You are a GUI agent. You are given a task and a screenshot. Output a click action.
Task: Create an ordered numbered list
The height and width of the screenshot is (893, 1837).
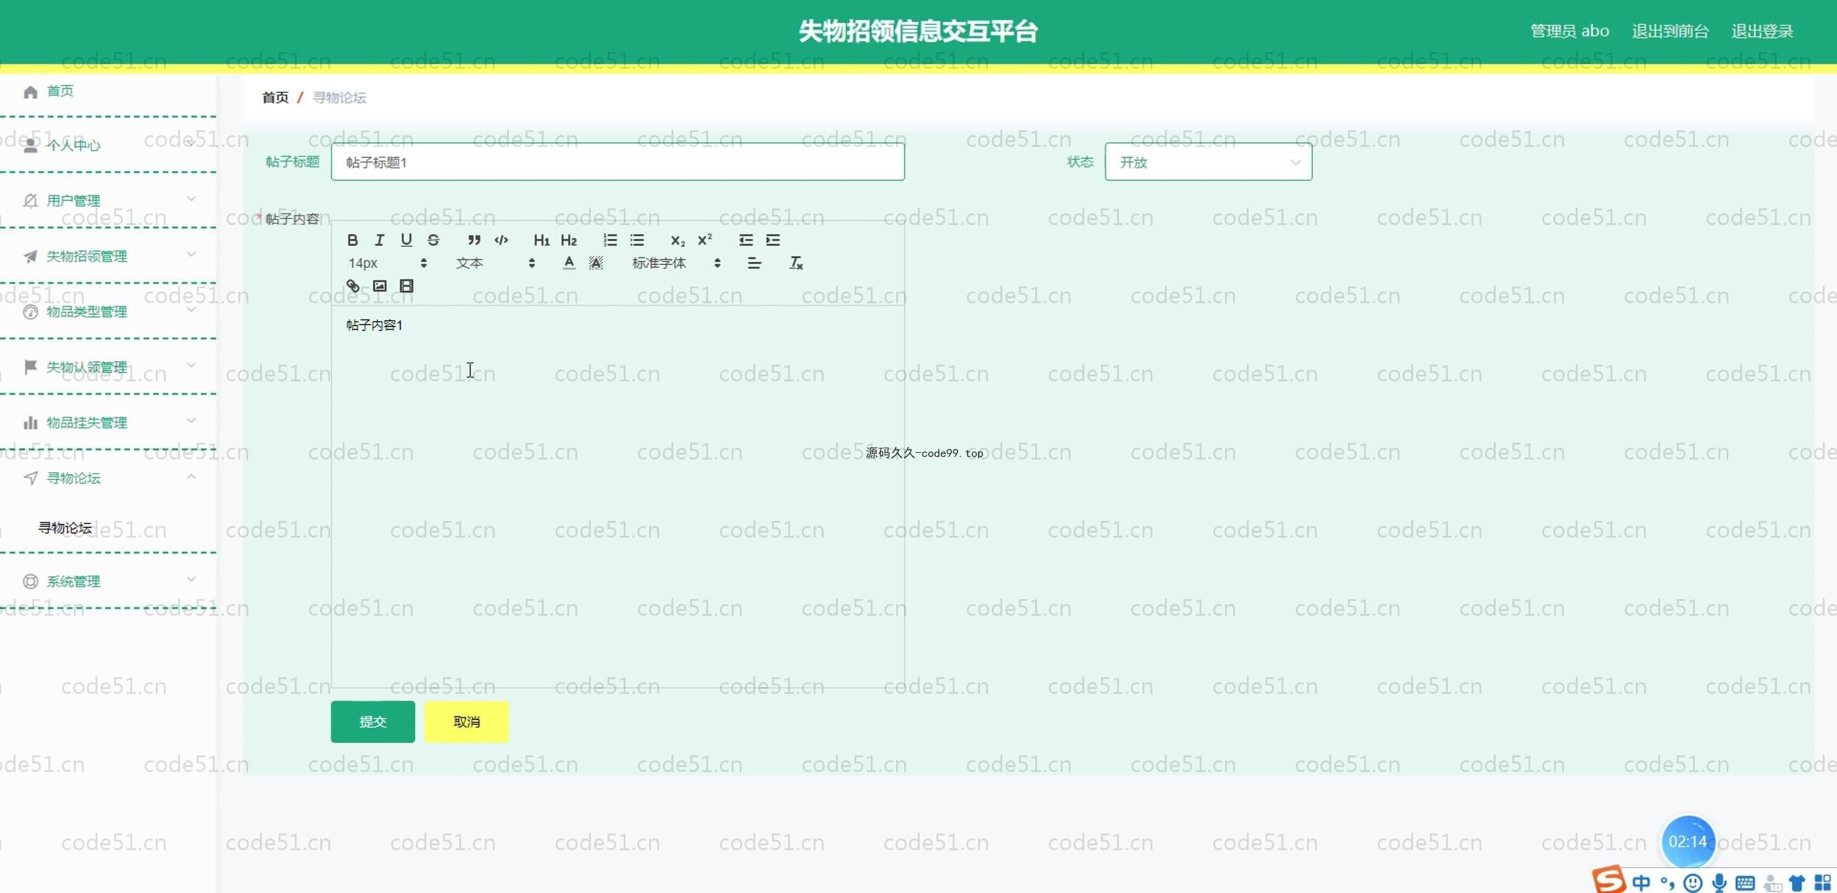click(x=609, y=240)
